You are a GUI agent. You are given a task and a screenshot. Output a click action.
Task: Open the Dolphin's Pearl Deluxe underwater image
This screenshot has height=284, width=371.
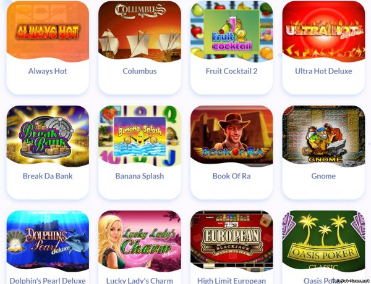[x=48, y=241]
